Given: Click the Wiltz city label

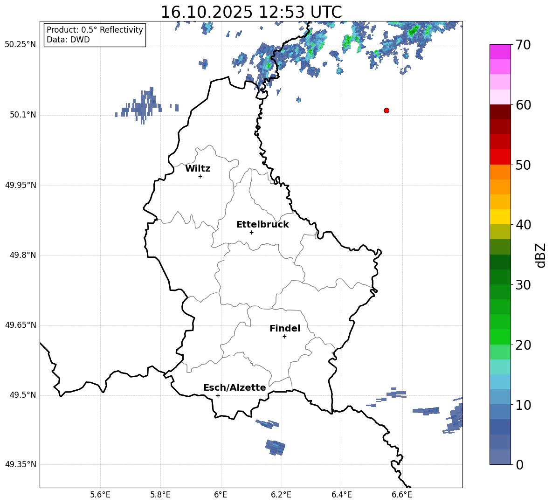Looking at the screenshot, I should tap(198, 169).
